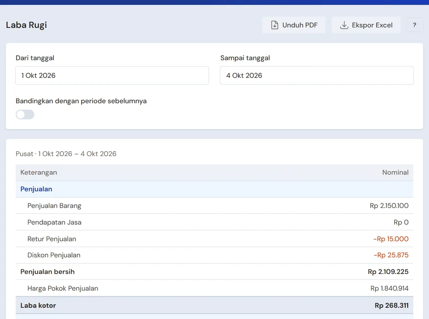Viewport: 429px width, 319px height.
Task: Click the Rp 1.840.914 cost amount
Action: pyautogui.click(x=390, y=288)
